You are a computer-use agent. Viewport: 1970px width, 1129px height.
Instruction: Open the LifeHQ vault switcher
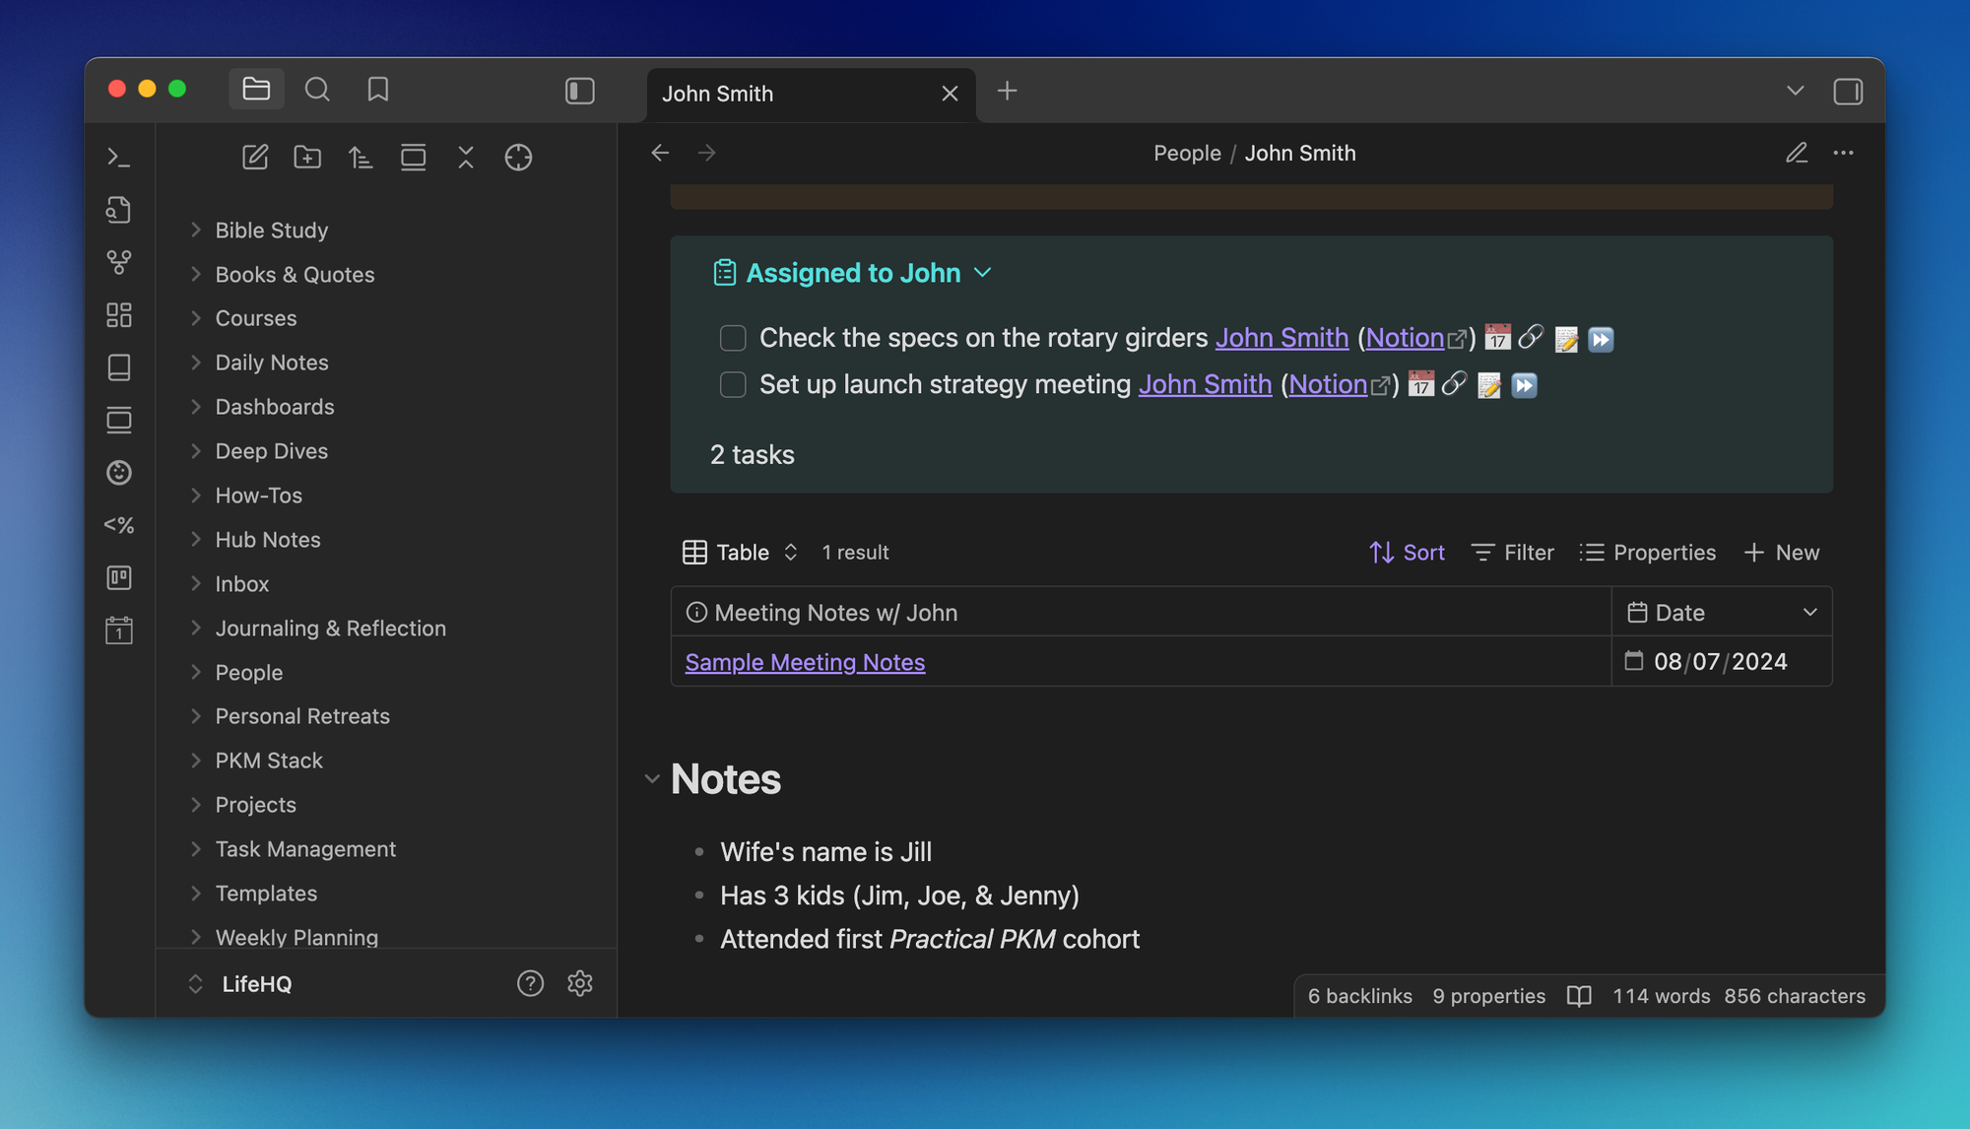click(x=241, y=984)
